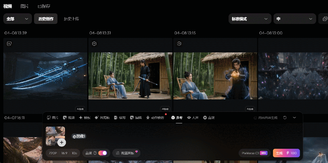
Task: Click the 内容由AI生成 info notice
Action: coord(266,118)
